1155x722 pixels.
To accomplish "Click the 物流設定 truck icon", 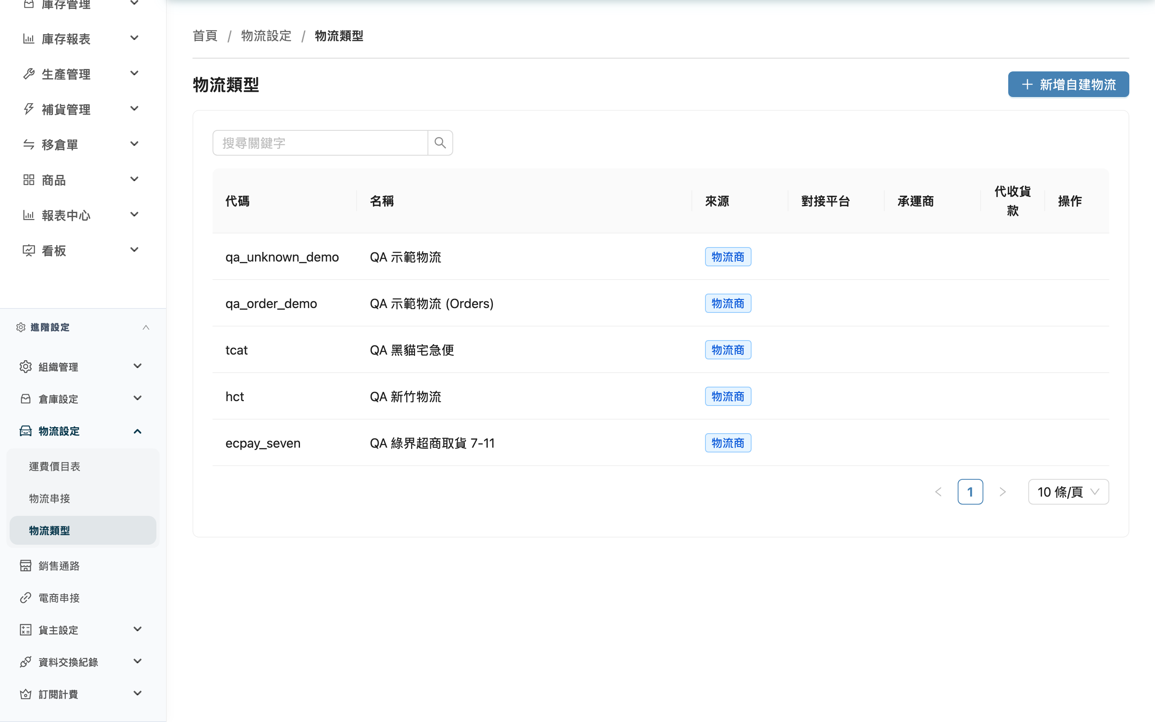I will pyautogui.click(x=26, y=431).
